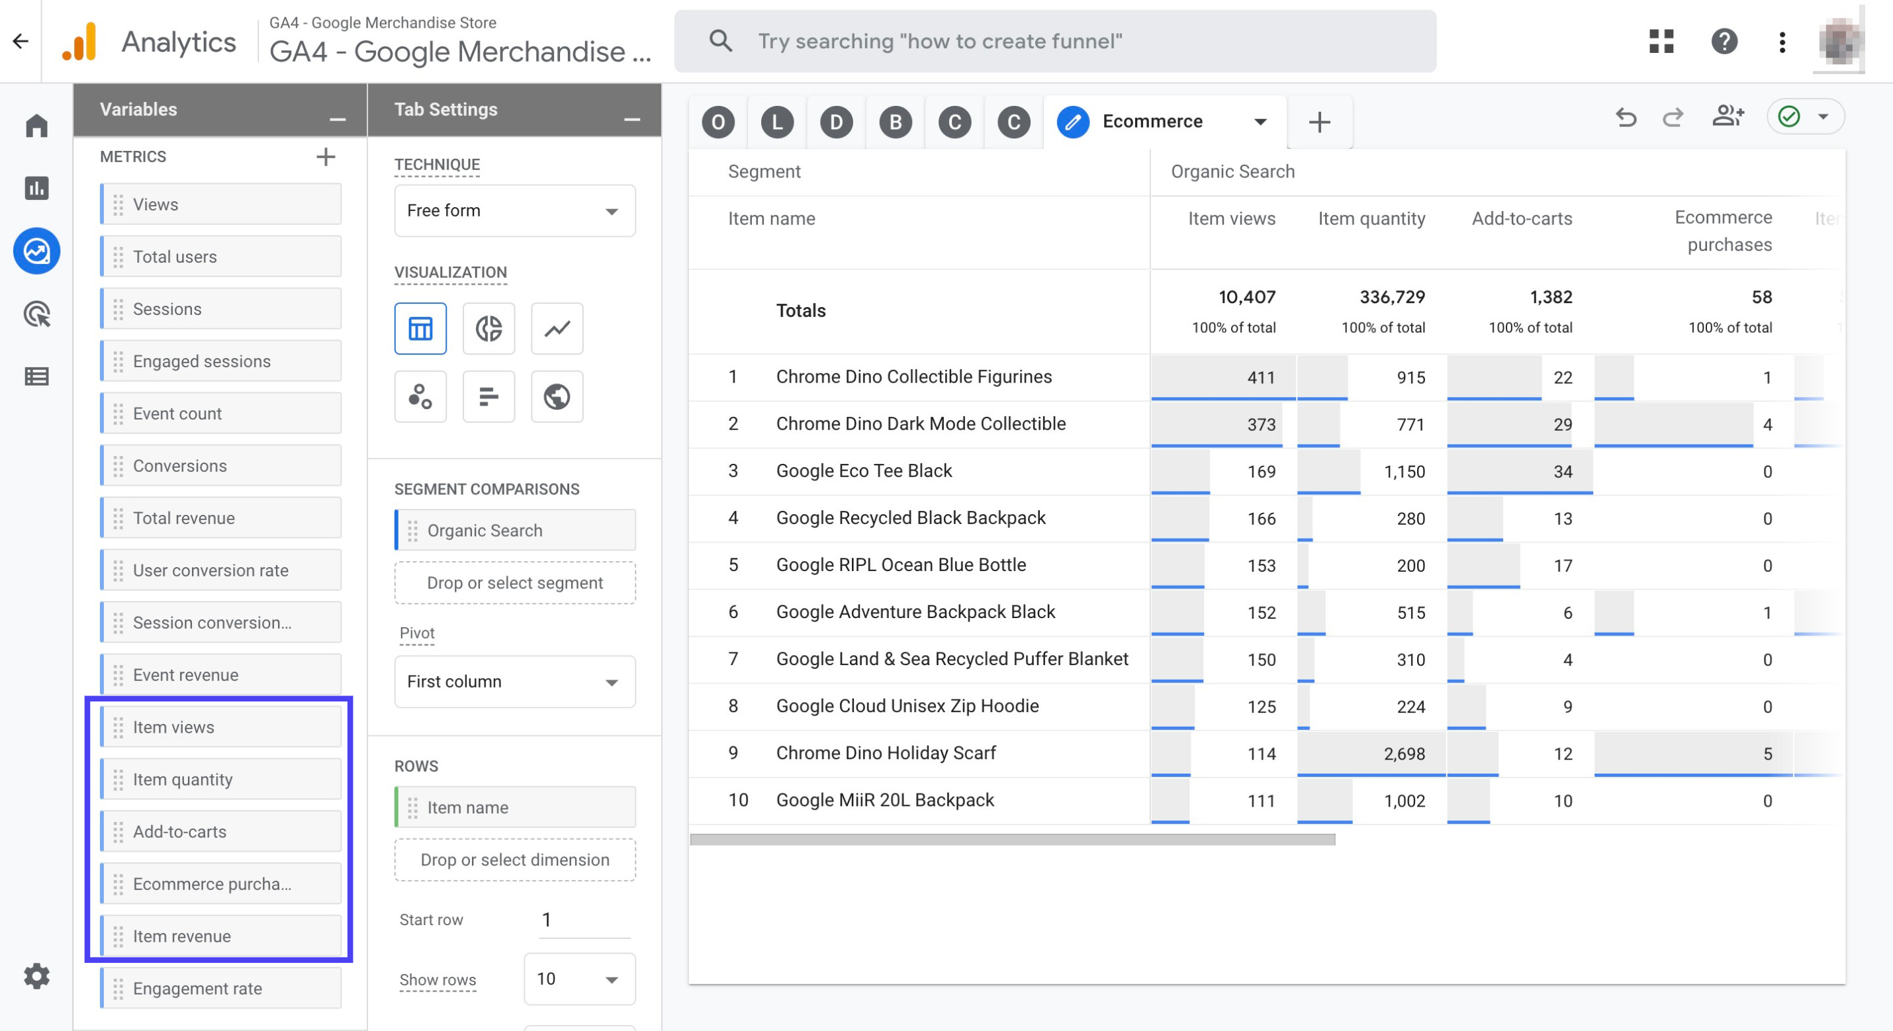1893x1031 pixels.
Task: Select the Scatterplot visualization icon
Action: pos(420,397)
